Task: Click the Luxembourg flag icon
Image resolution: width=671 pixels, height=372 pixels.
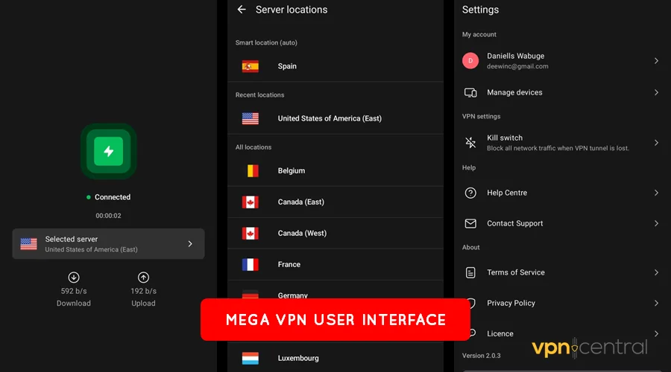Action: (x=251, y=358)
